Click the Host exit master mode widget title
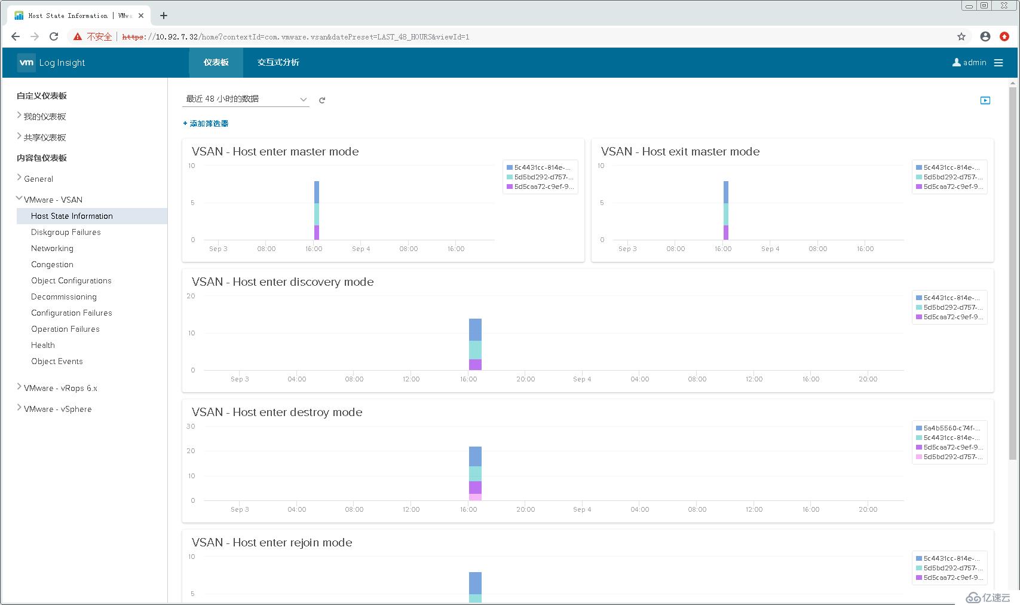 click(x=680, y=151)
